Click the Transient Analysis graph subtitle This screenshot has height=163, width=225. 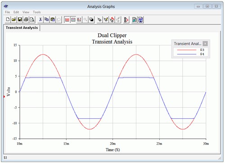[112, 42]
